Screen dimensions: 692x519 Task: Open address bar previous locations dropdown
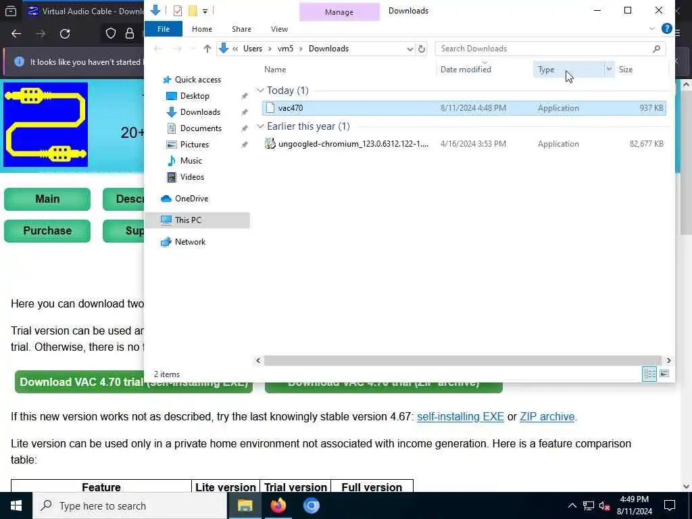pos(410,49)
